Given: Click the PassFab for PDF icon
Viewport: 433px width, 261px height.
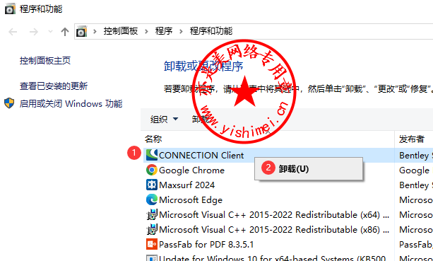Looking at the screenshot, I should point(152,244).
